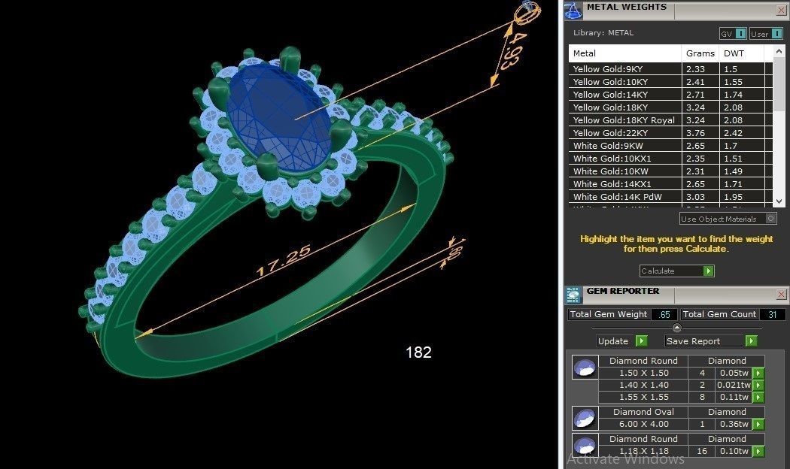Viewport: 790px width, 469px height.
Task: Click the 1.55 X 1.55 size cell
Action: pyautogui.click(x=643, y=397)
